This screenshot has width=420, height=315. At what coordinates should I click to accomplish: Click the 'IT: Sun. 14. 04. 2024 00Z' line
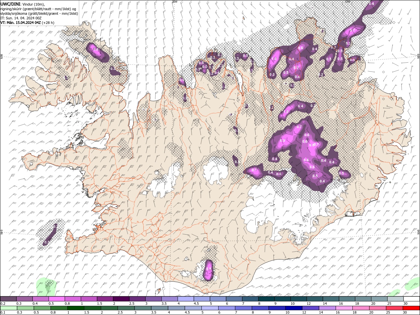20,18
